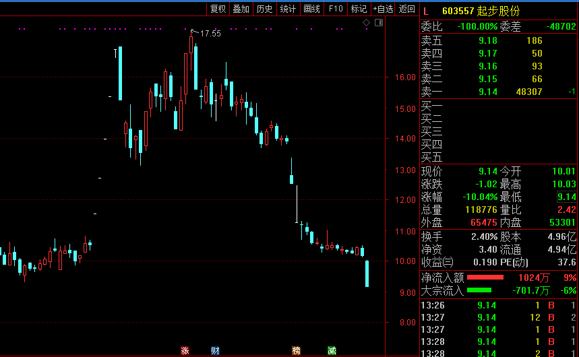This screenshot has width=579, height=357.
Task: Click the orange 榜 marker below the chart
Action: coord(296,350)
